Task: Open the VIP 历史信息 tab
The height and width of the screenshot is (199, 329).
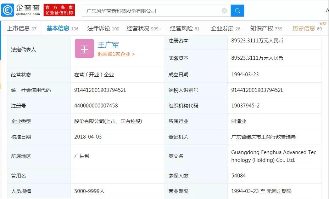Action: tap(307, 29)
